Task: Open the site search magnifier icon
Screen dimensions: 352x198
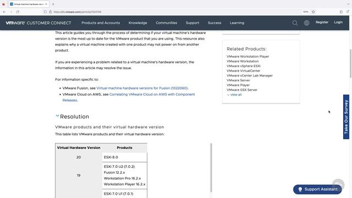Action: [x=295, y=23]
